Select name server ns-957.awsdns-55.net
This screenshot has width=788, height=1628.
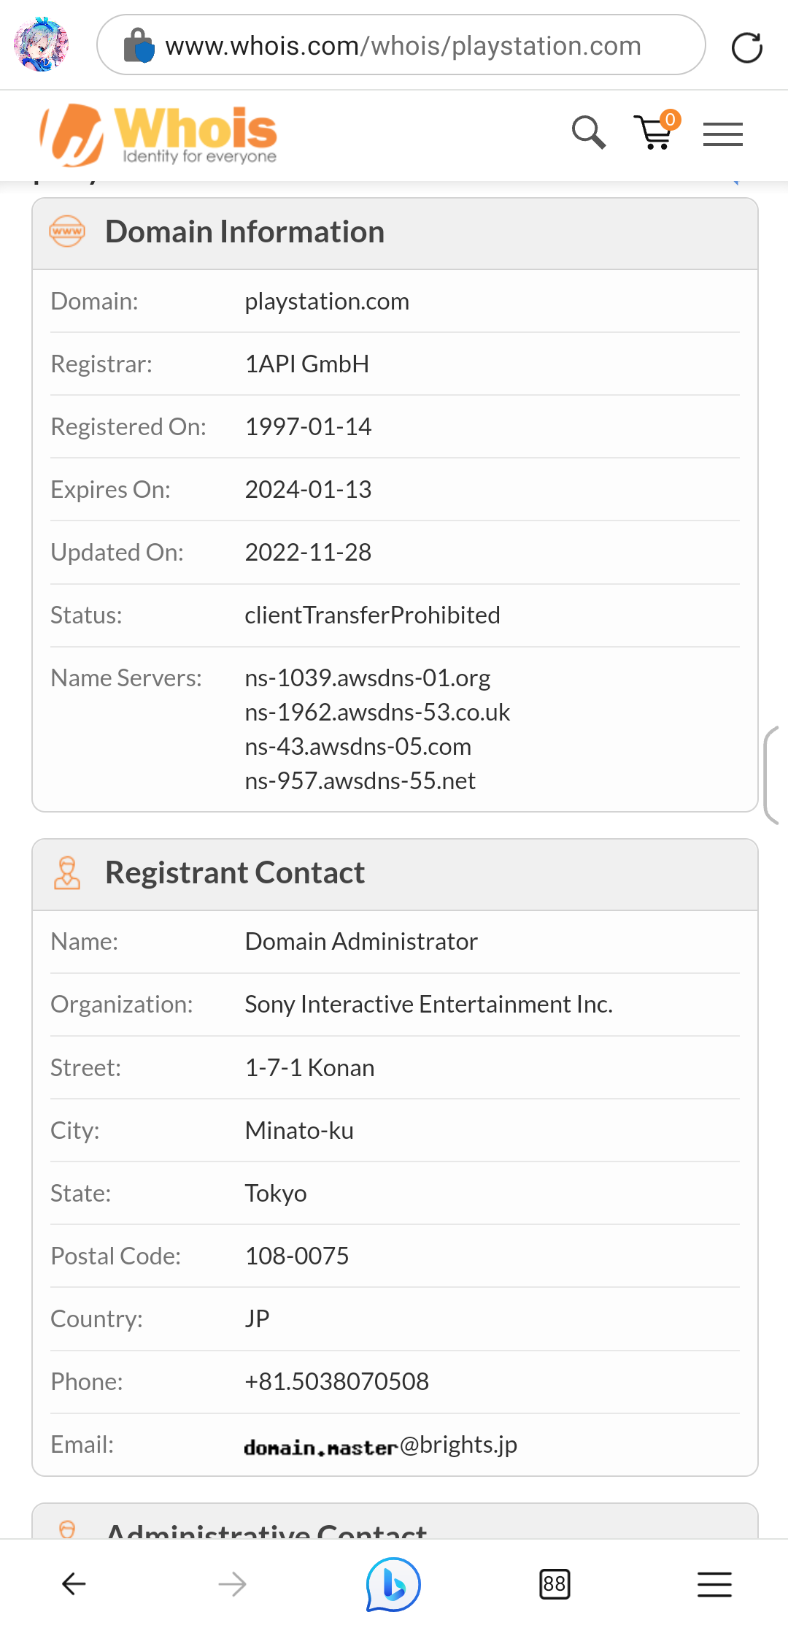(360, 780)
